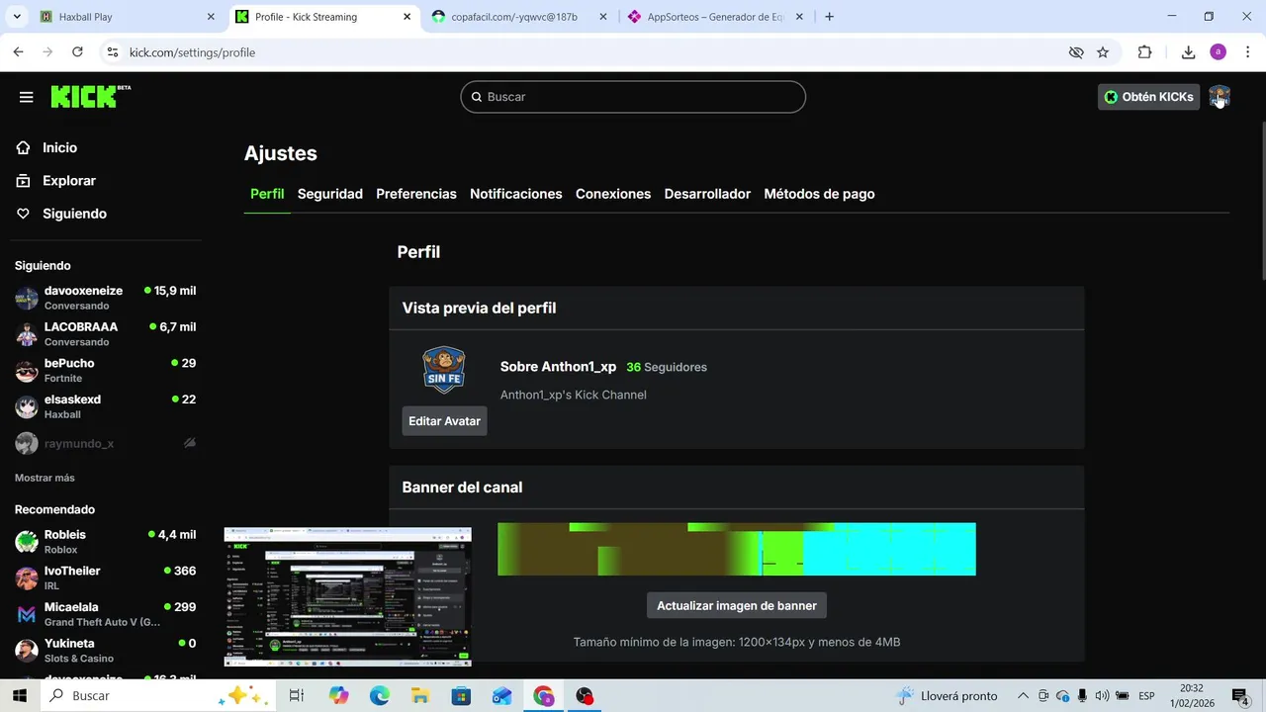Image resolution: width=1266 pixels, height=712 pixels.
Task: Open the Windows notification center
Action: (1241, 696)
